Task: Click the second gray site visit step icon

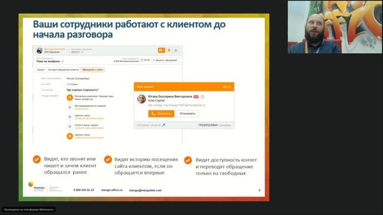Action: pos(69,107)
